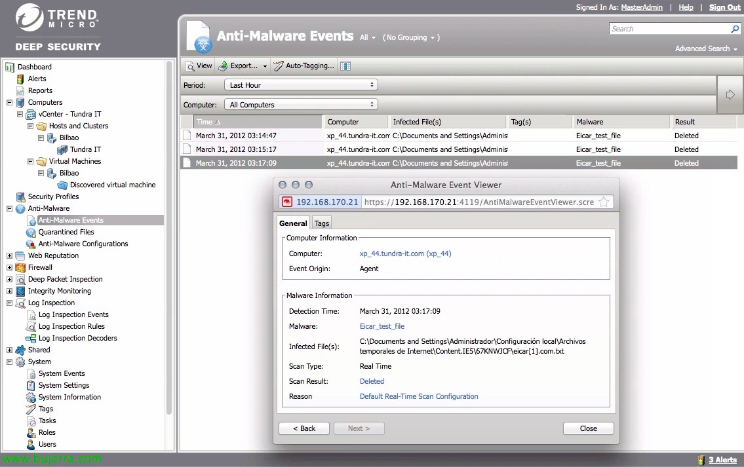The height and width of the screenshot is (467, 744).
Task: Click the Web Reputation icon
Action: 20,255
